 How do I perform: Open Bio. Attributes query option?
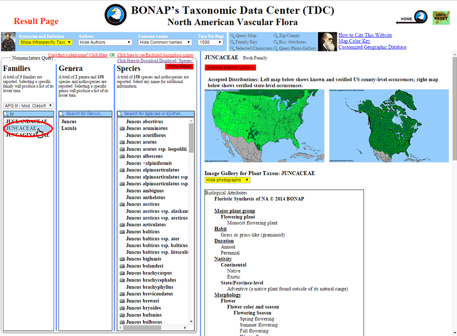(290, 42)
